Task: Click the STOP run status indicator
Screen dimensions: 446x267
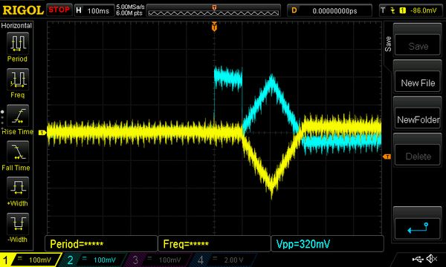Action: (59, 10)
